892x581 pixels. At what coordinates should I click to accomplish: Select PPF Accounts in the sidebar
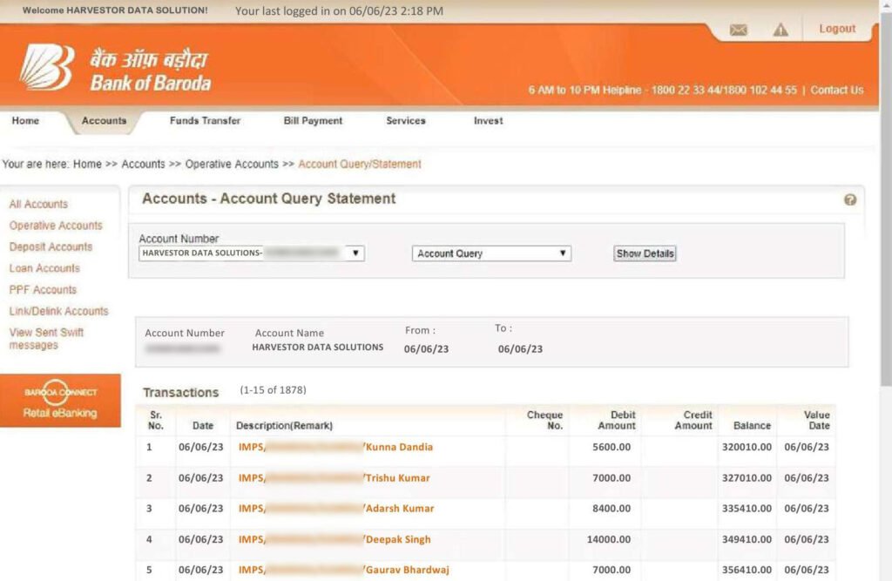(x=42, y=289)
